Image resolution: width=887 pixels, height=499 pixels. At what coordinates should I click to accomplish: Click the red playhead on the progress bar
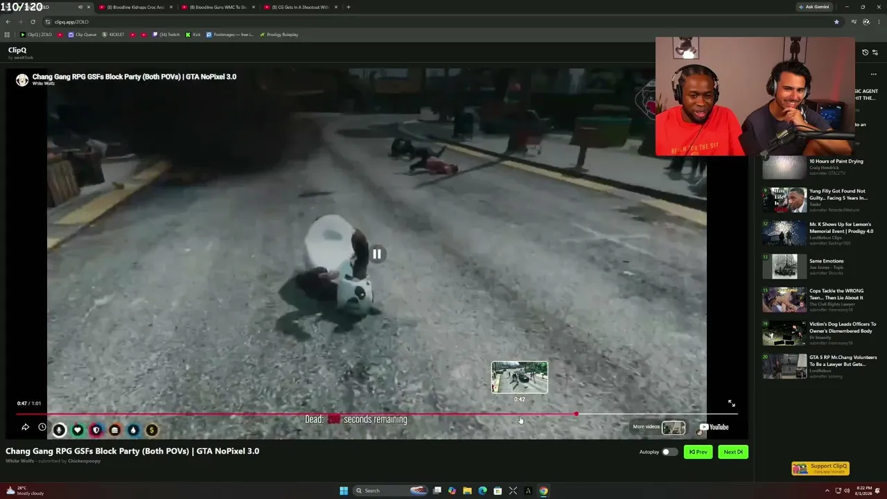coord(576,414)
